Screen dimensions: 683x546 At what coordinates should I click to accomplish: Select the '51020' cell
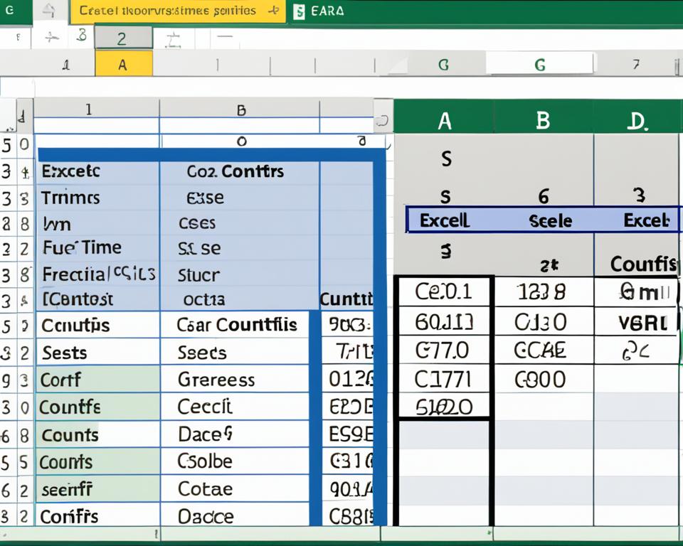point(444,407)
